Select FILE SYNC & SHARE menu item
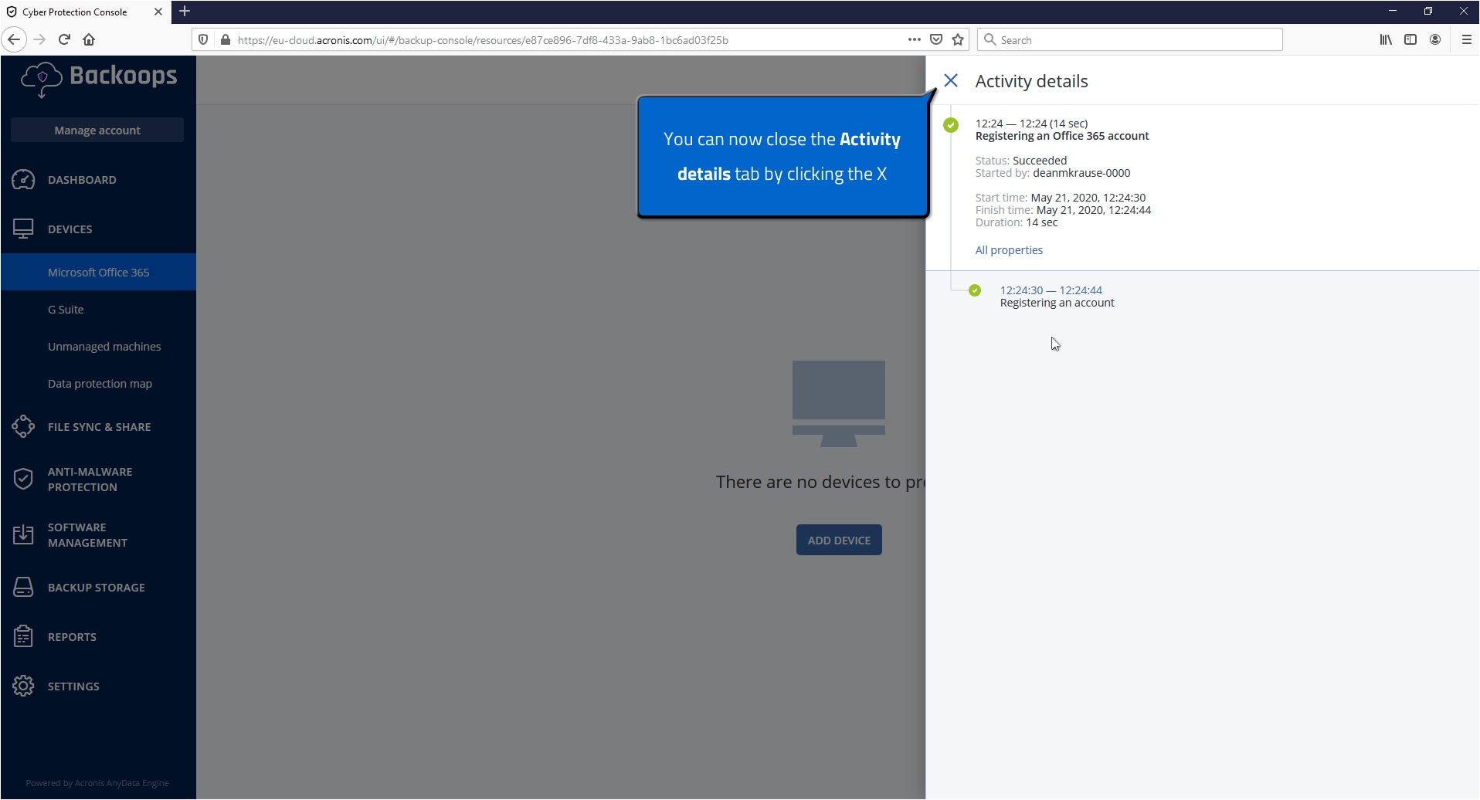The height and width of the screenshot is (800, 1480). [98, 426]
